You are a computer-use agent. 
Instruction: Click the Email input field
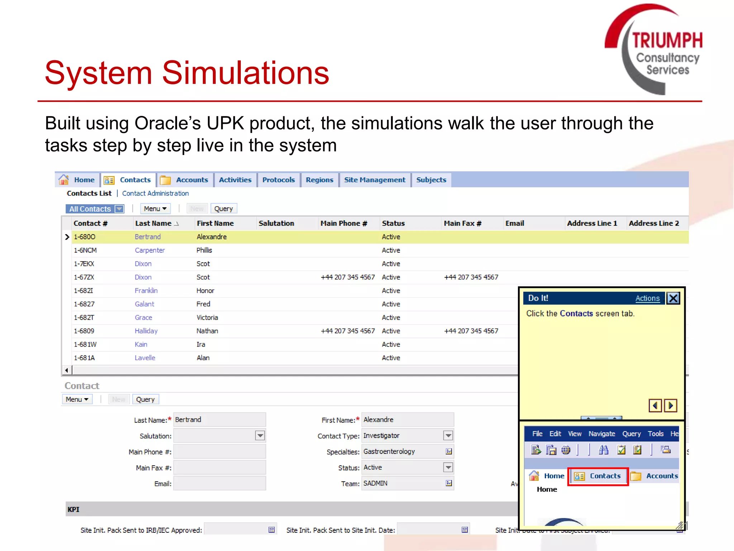click(x=219, y=483)
